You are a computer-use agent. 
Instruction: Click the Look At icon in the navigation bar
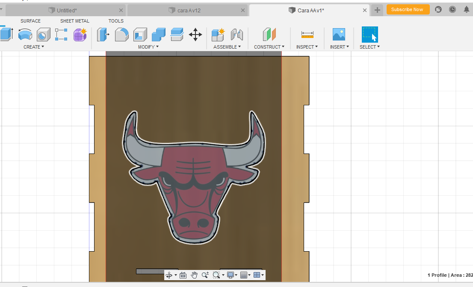(183, 275)
